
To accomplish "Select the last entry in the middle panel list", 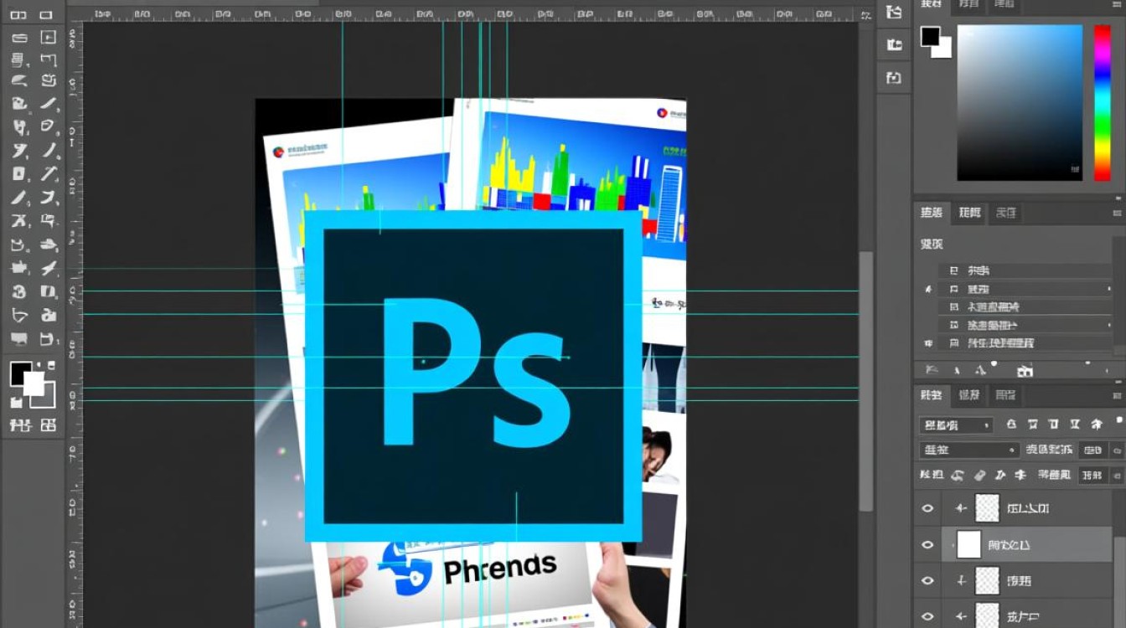I will pyautogui.click(x=1000, y=343).
